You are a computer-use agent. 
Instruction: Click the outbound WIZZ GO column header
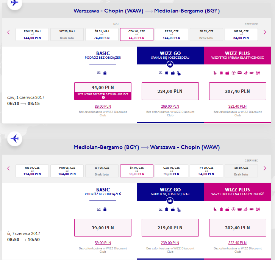170,55
